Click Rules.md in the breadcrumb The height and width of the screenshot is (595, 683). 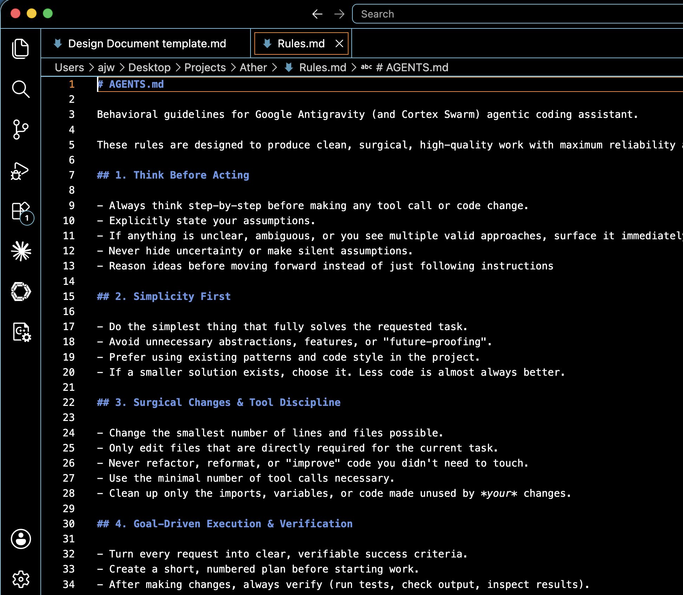click(x=323, y=67)
